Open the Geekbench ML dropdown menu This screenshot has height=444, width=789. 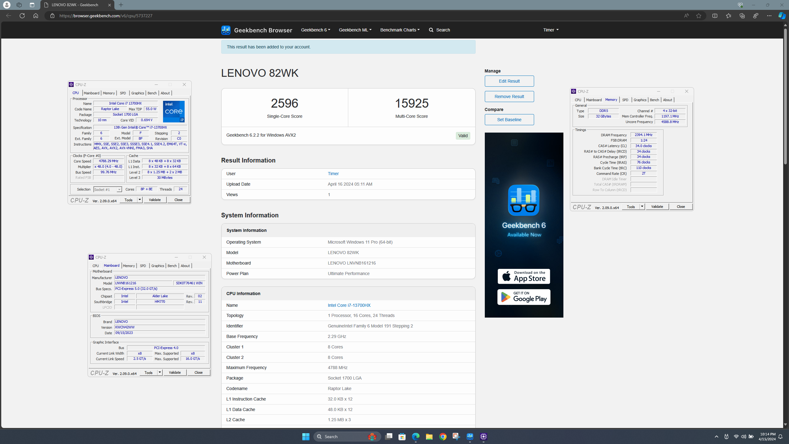point(355,30)
